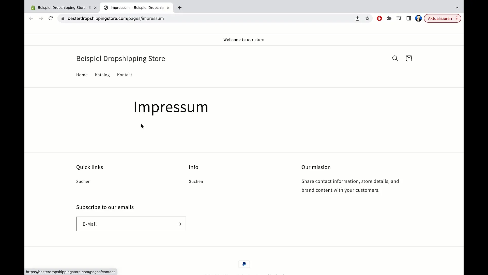Screen dimensions: 488x275
Task: Click the Kontakt navigation link
Action: pos(124,75)
